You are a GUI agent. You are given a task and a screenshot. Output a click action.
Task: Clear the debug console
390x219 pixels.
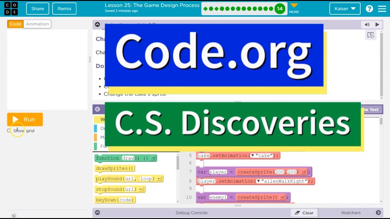(304, 213)
